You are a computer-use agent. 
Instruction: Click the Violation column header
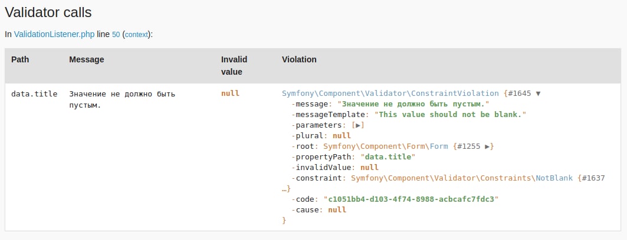pos(299,59)
